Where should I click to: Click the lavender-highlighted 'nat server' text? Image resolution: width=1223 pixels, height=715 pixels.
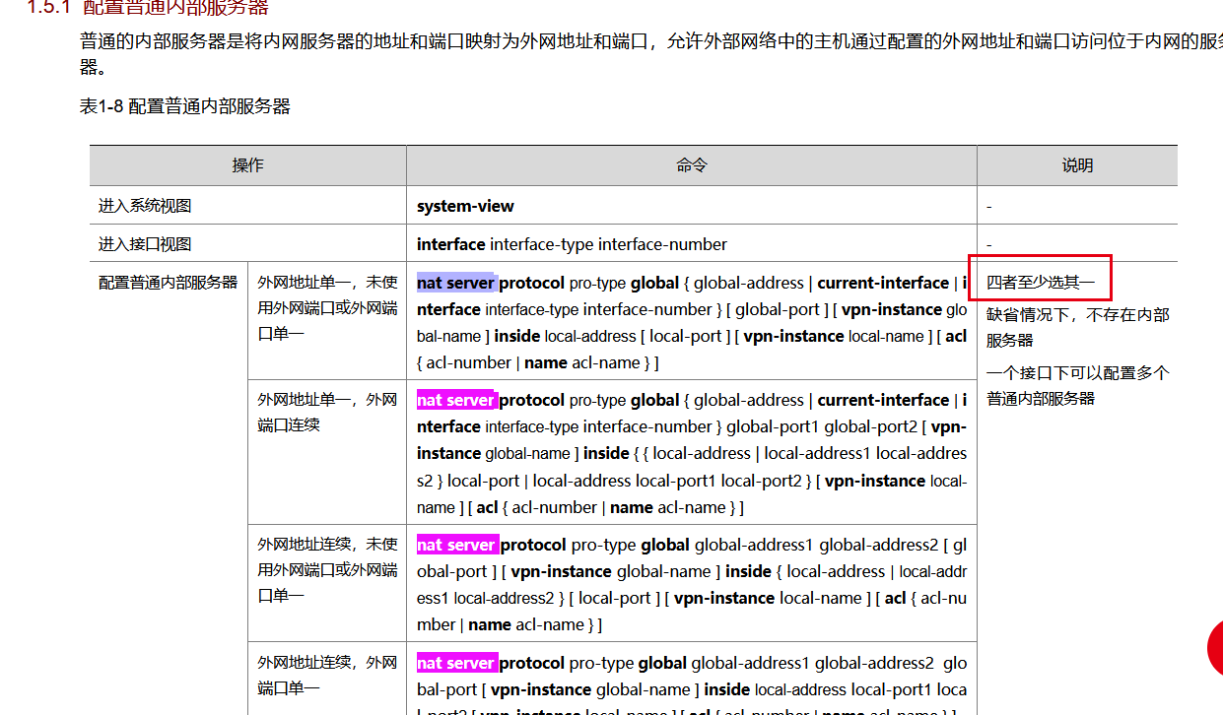pos(455,283)
